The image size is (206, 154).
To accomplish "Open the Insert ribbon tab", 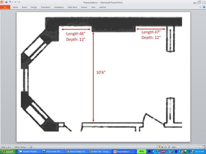I will [24, 7].
